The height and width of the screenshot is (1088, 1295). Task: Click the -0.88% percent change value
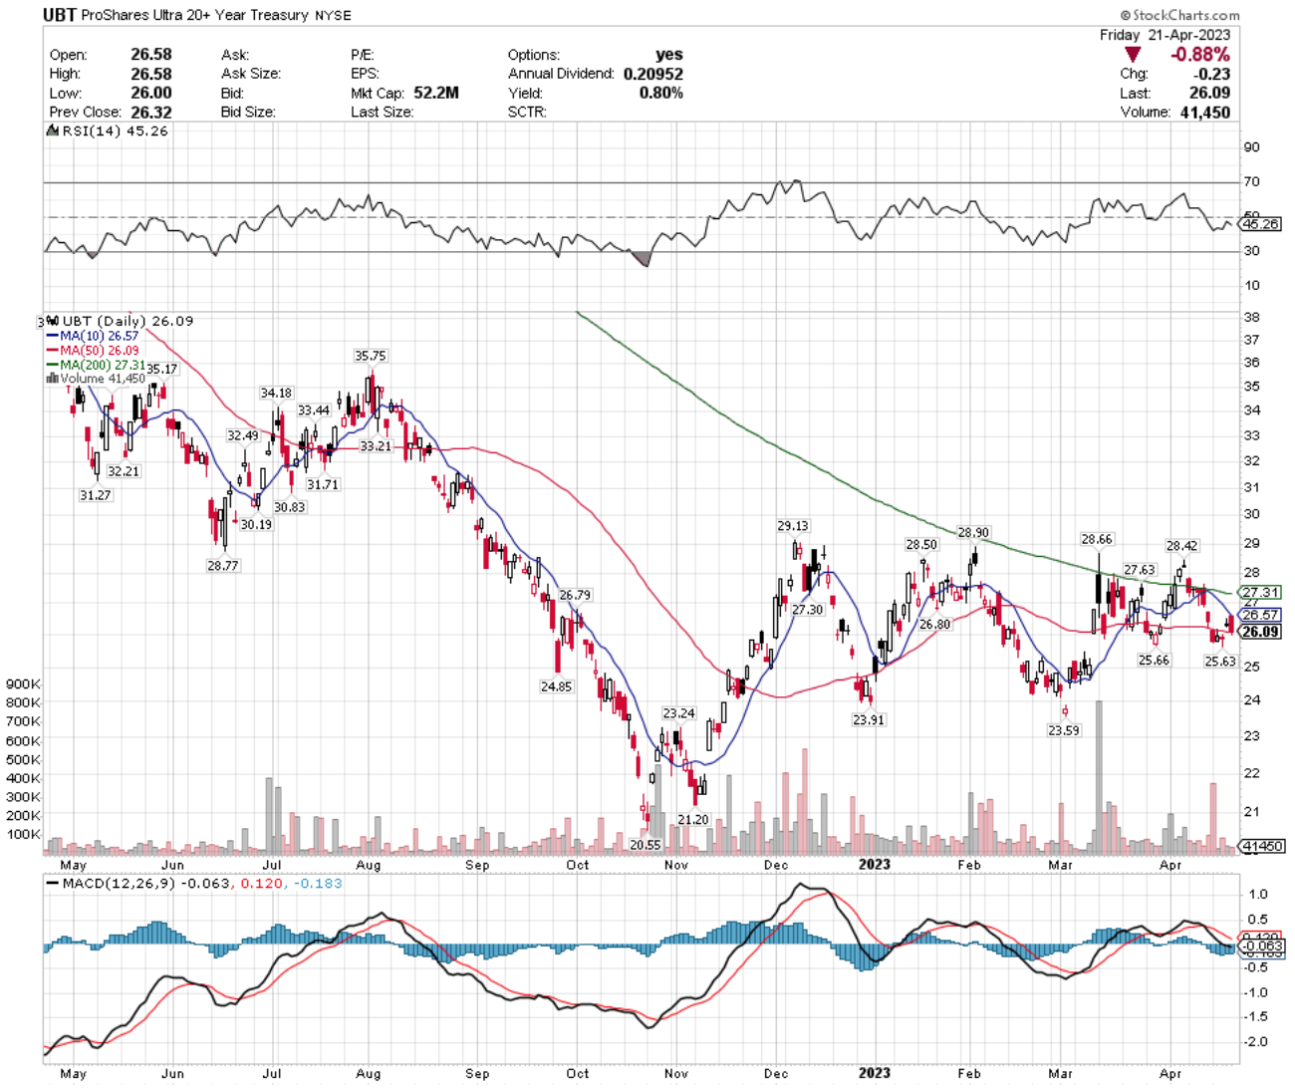pos(1199,54)
